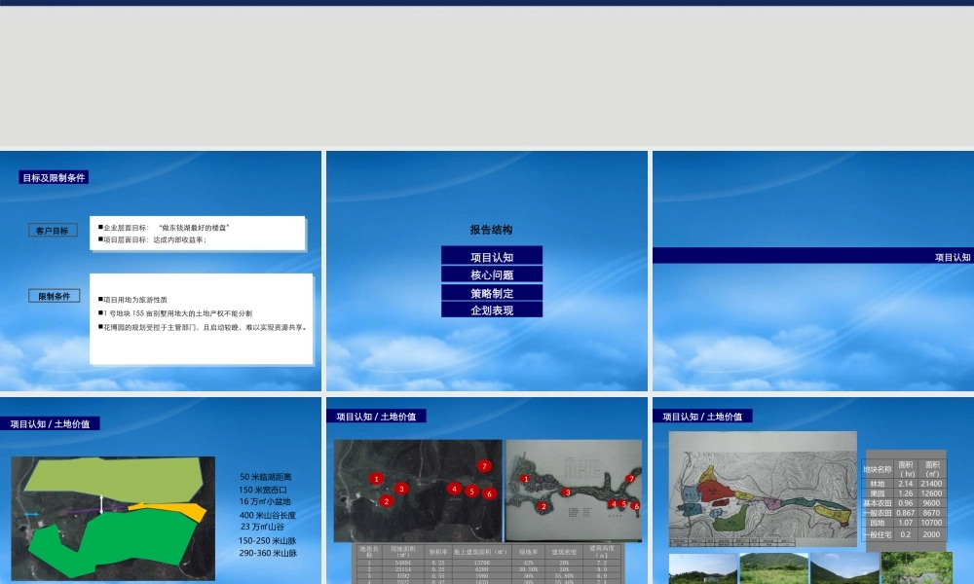Click the 容积率 column header in the gray table

click(x=438, y=551)
